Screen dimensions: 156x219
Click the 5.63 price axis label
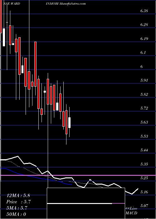pyautogui.click(x=144, y=122)
